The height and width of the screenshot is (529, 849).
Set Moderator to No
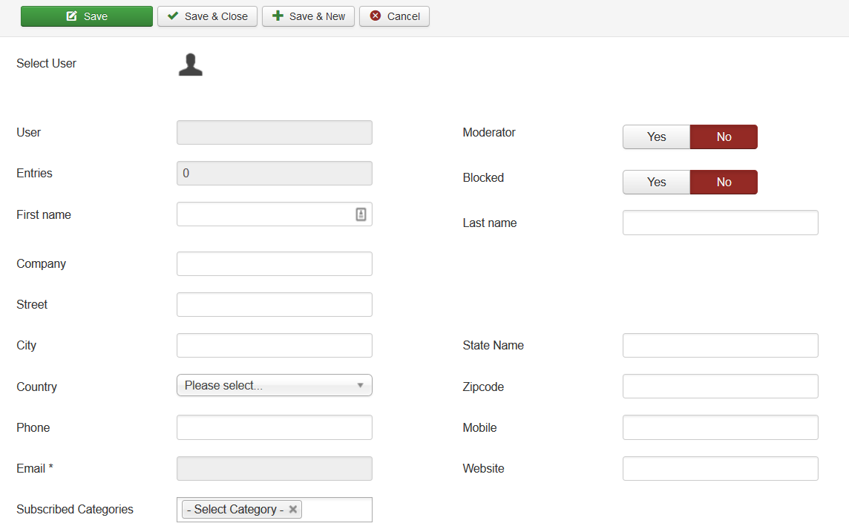coord(724,137)
